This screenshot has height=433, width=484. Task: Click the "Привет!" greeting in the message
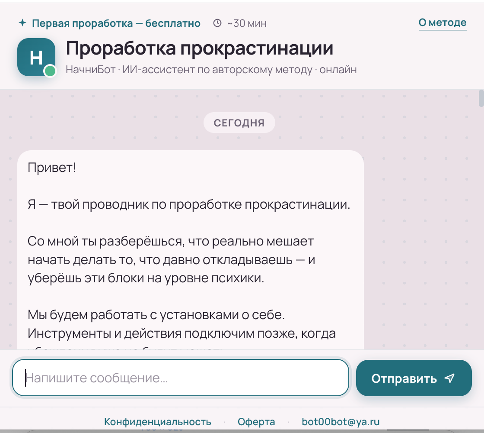tap(52, 168)
